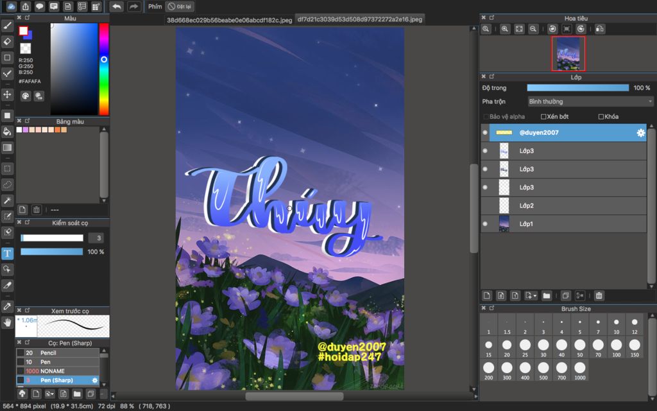This screenshot has height=411, width=657.
Task: Open Pen (Sharp) brush settings gear
Action: [x=95, y=380]
